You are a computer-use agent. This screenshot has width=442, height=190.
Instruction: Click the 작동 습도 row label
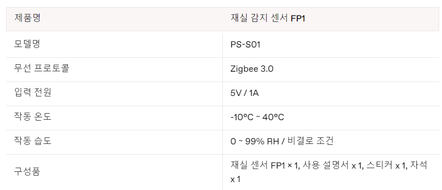pos(33,141)
